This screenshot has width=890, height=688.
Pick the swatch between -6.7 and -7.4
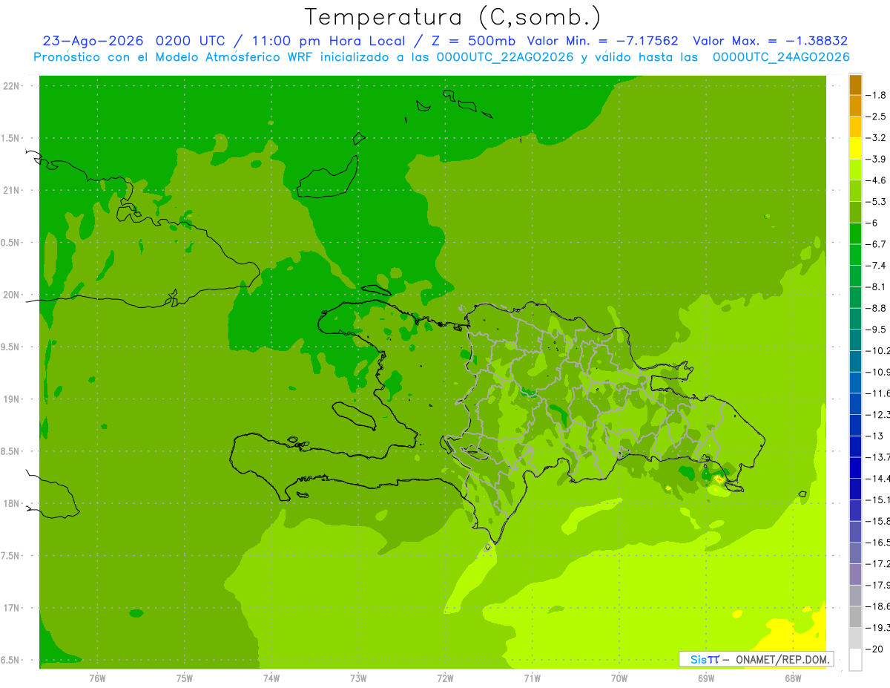coord(855,255)
